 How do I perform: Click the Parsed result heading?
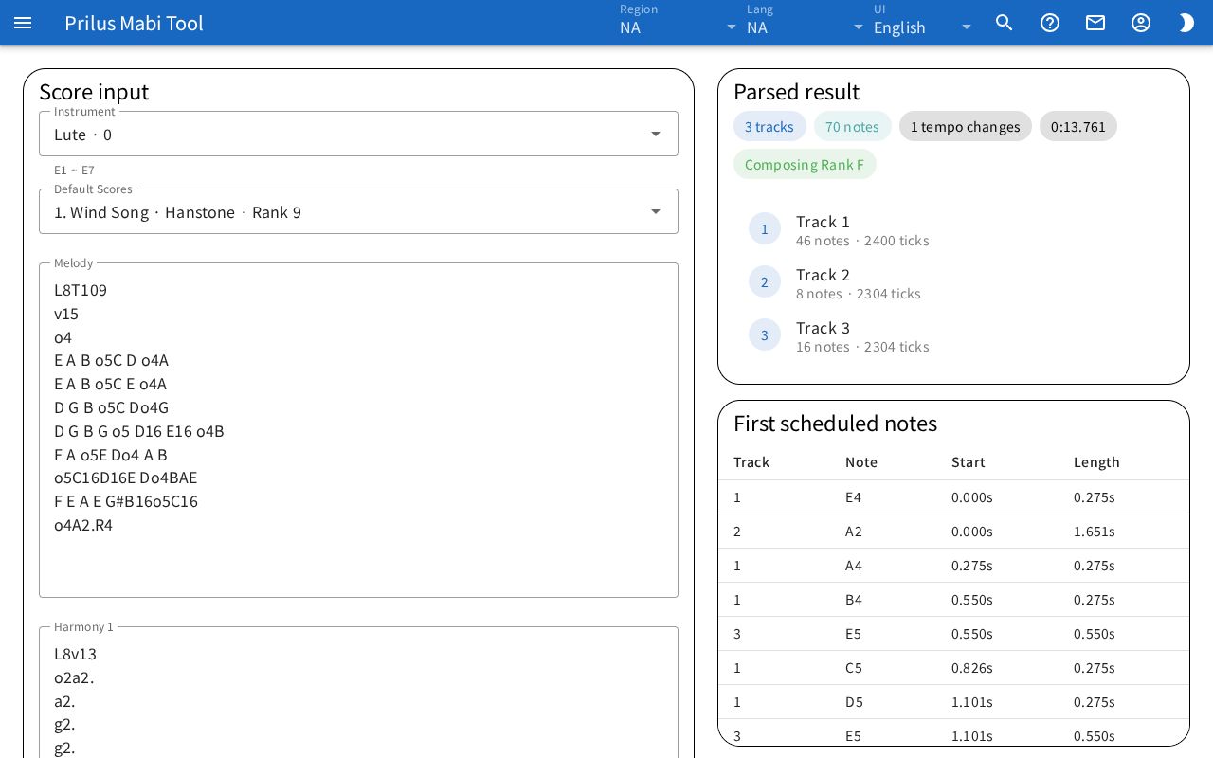pyautogui.click(x=796, y=92)
